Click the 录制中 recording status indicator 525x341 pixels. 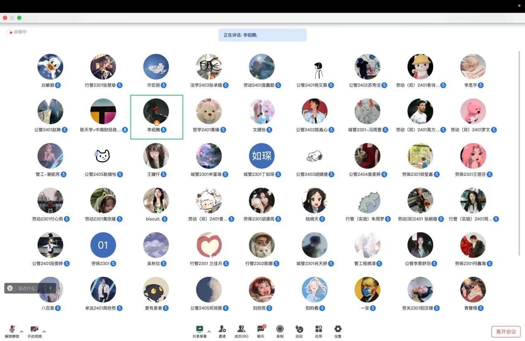pos(17,32)
